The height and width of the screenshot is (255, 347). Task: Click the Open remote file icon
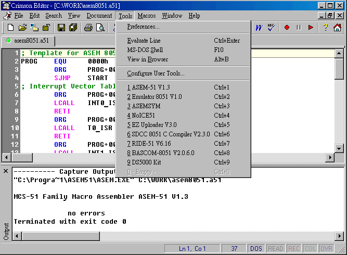34,28
